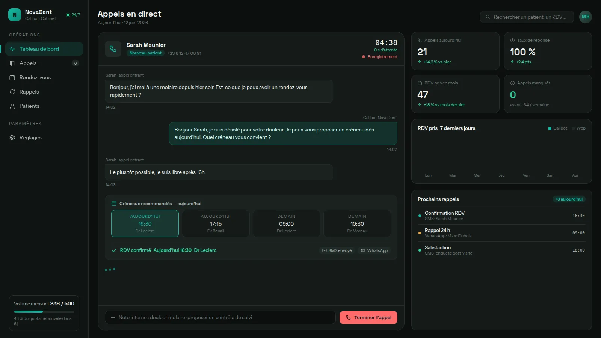Click Sarah's first message about the molaire
The height and width of the screenshot is (338, 601).
[x=219, y=91]
